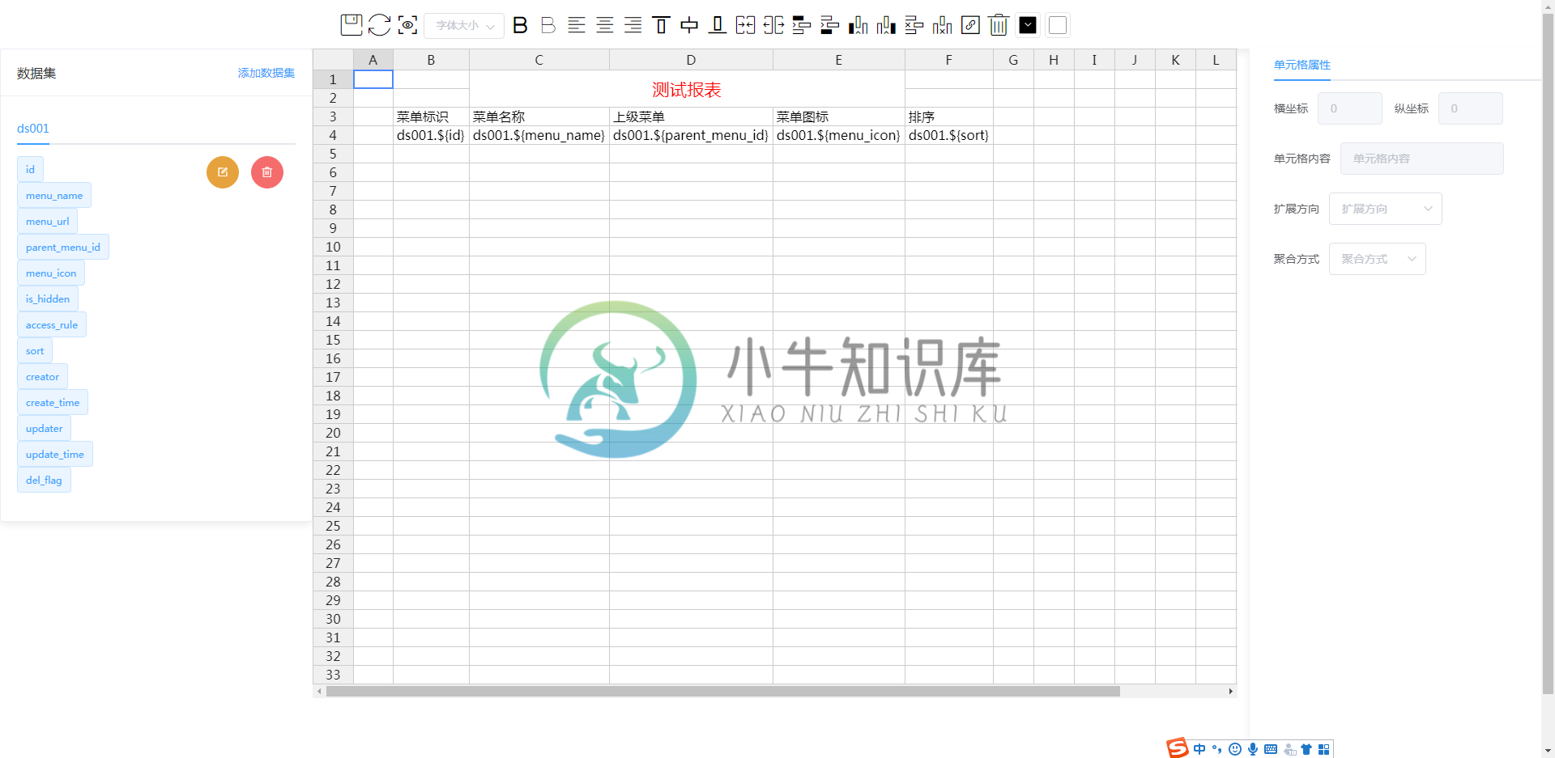1555x758 pixels.
Task: Align cell content to the bottom
Action: (x=718, y=25)
